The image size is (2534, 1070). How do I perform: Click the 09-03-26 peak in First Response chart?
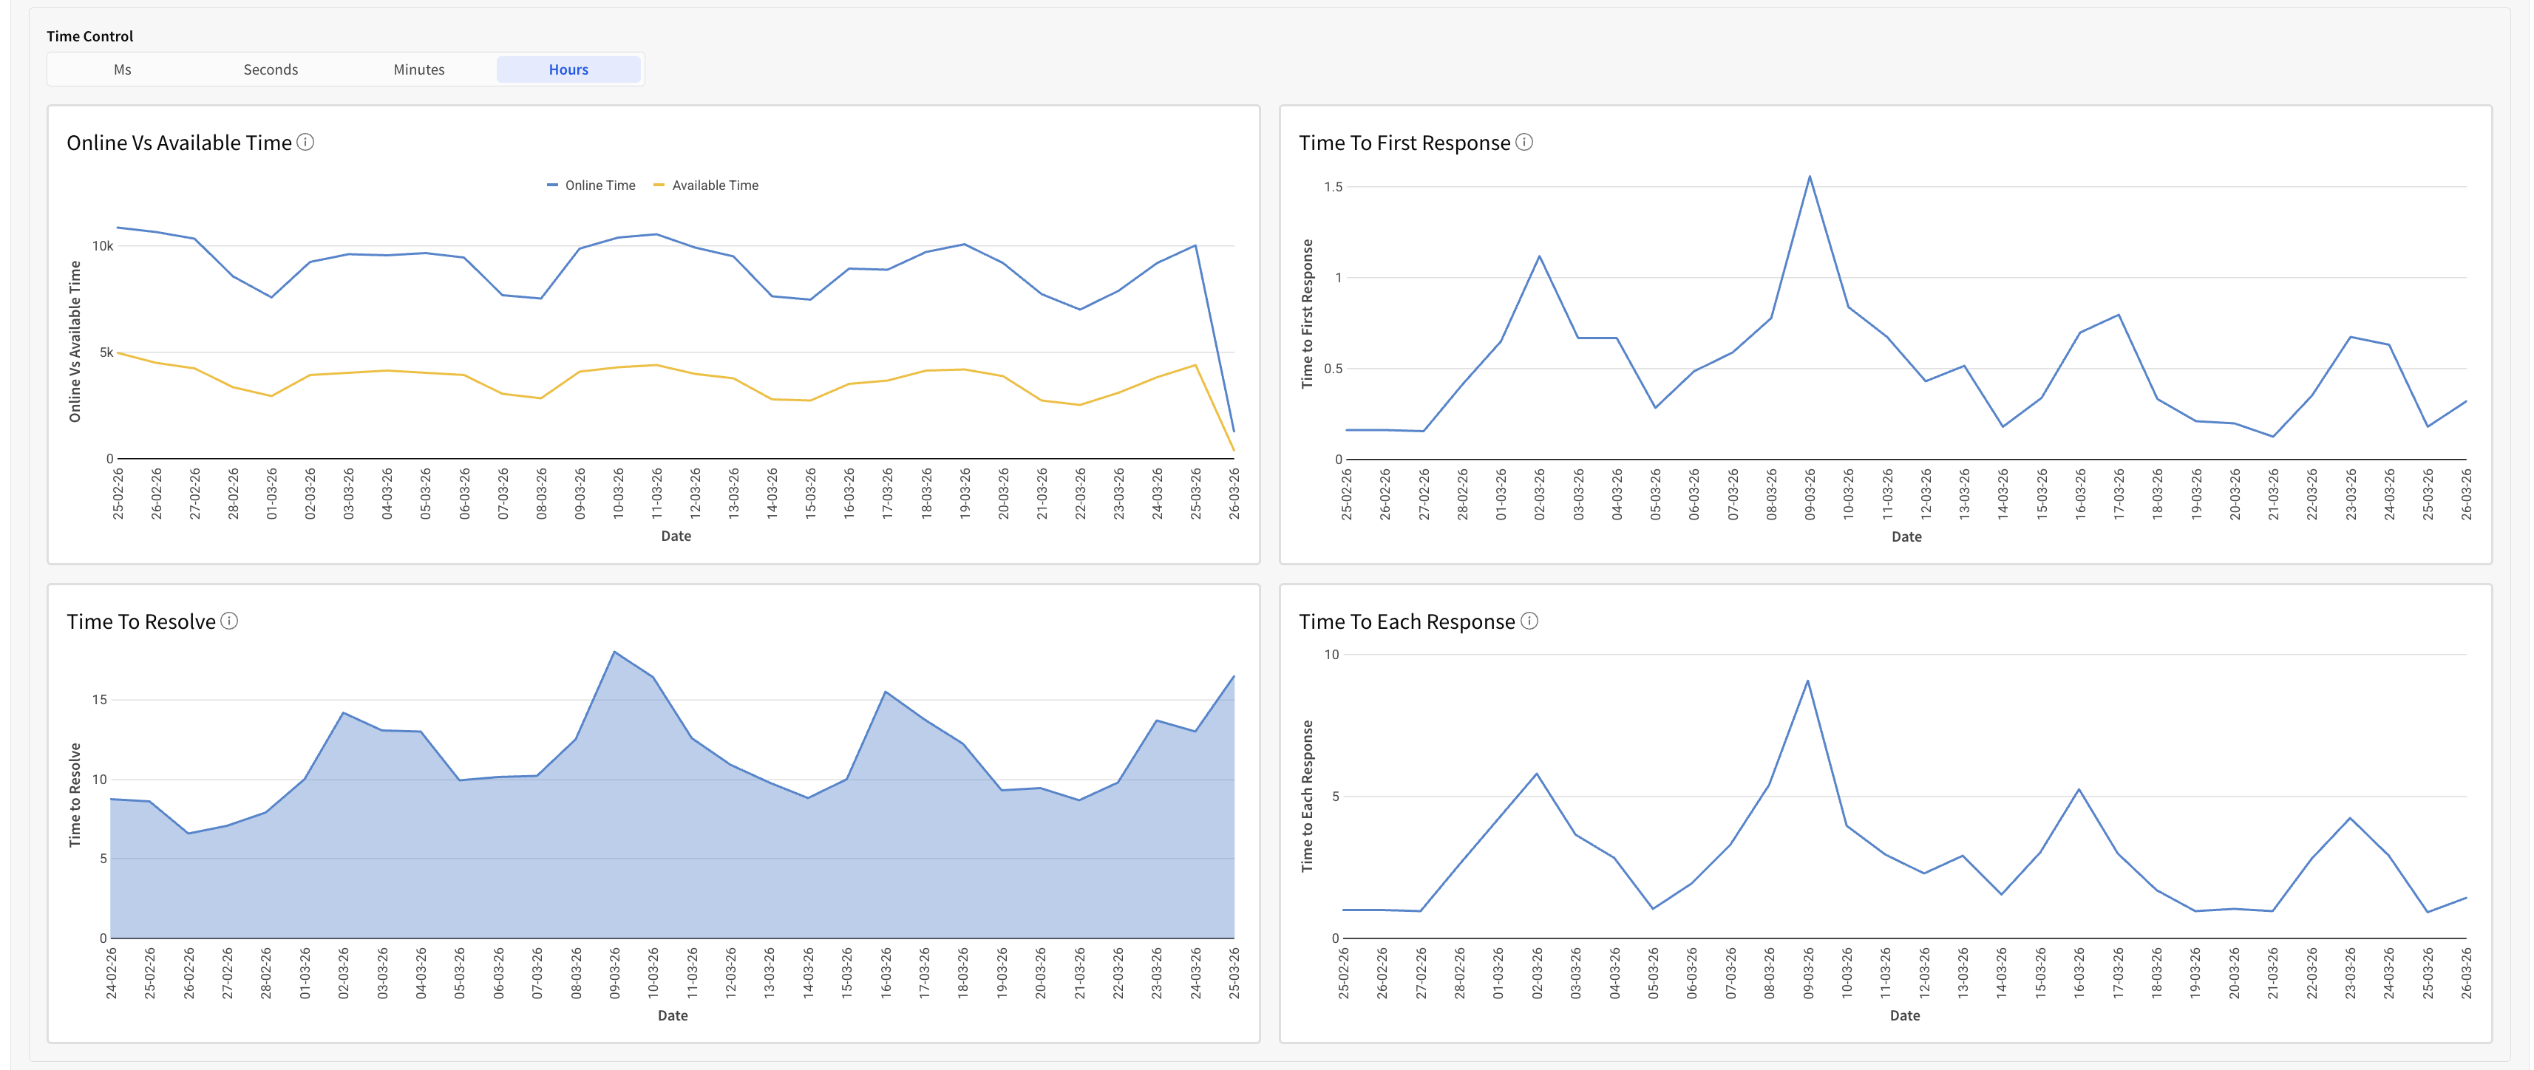[1809, 177]
